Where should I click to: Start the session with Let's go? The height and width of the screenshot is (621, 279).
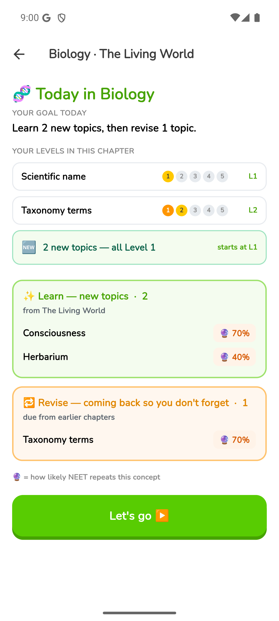click(x=139, y=517)
